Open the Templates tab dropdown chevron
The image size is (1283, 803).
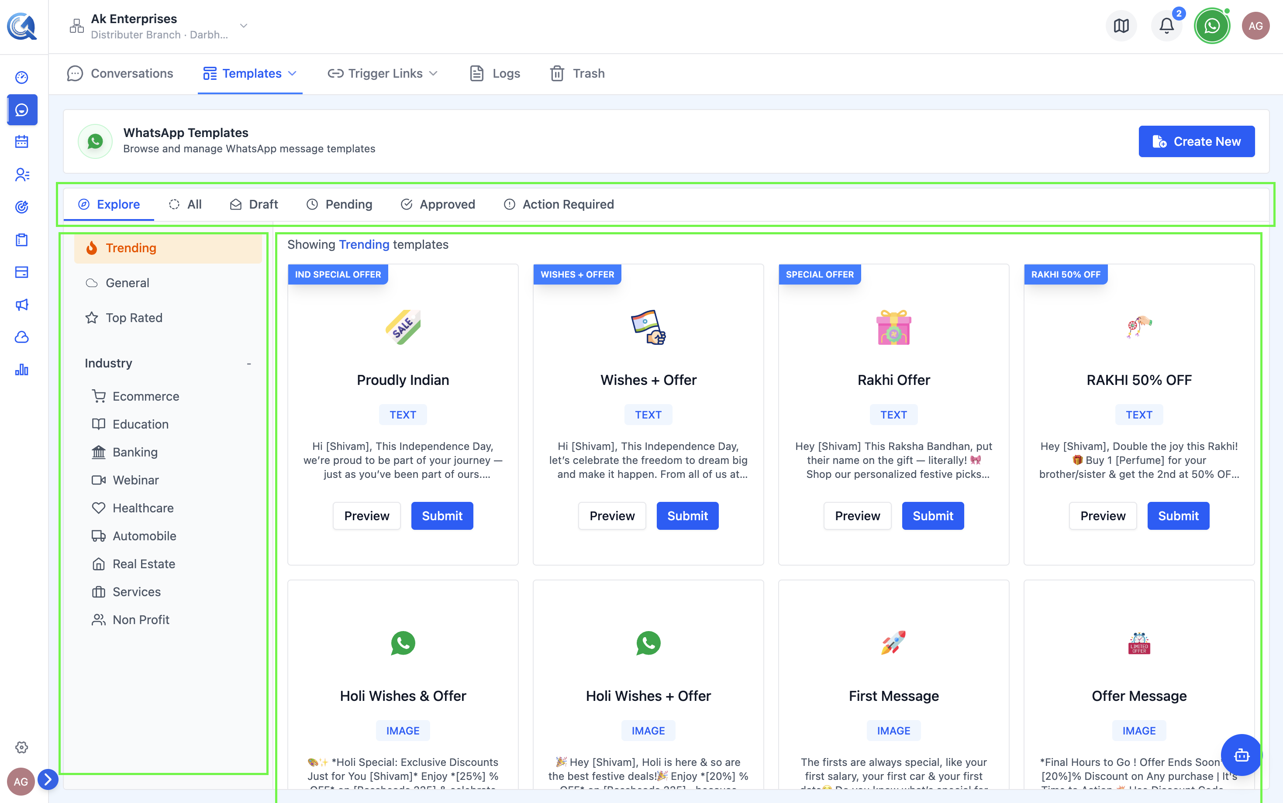292,73
